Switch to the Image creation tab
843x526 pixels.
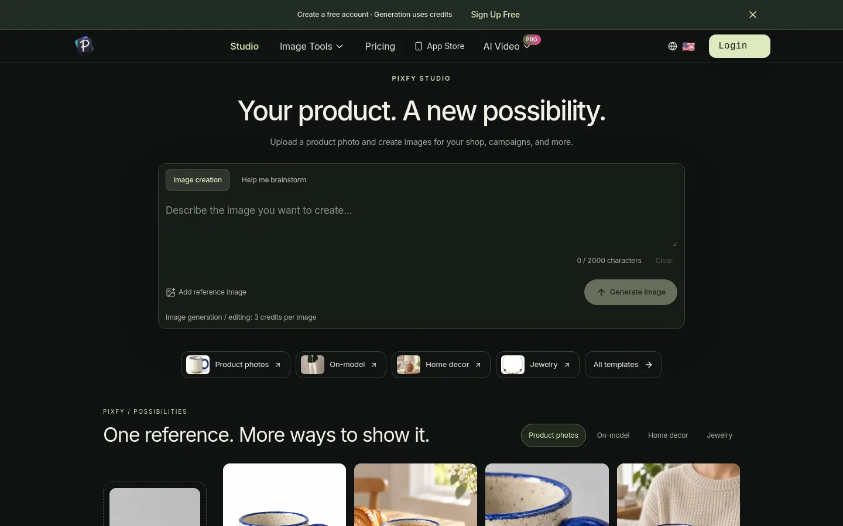[x=197, y=180]
